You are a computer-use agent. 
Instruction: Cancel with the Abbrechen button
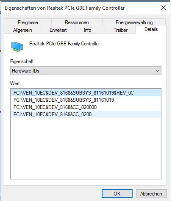pos(151,193)
